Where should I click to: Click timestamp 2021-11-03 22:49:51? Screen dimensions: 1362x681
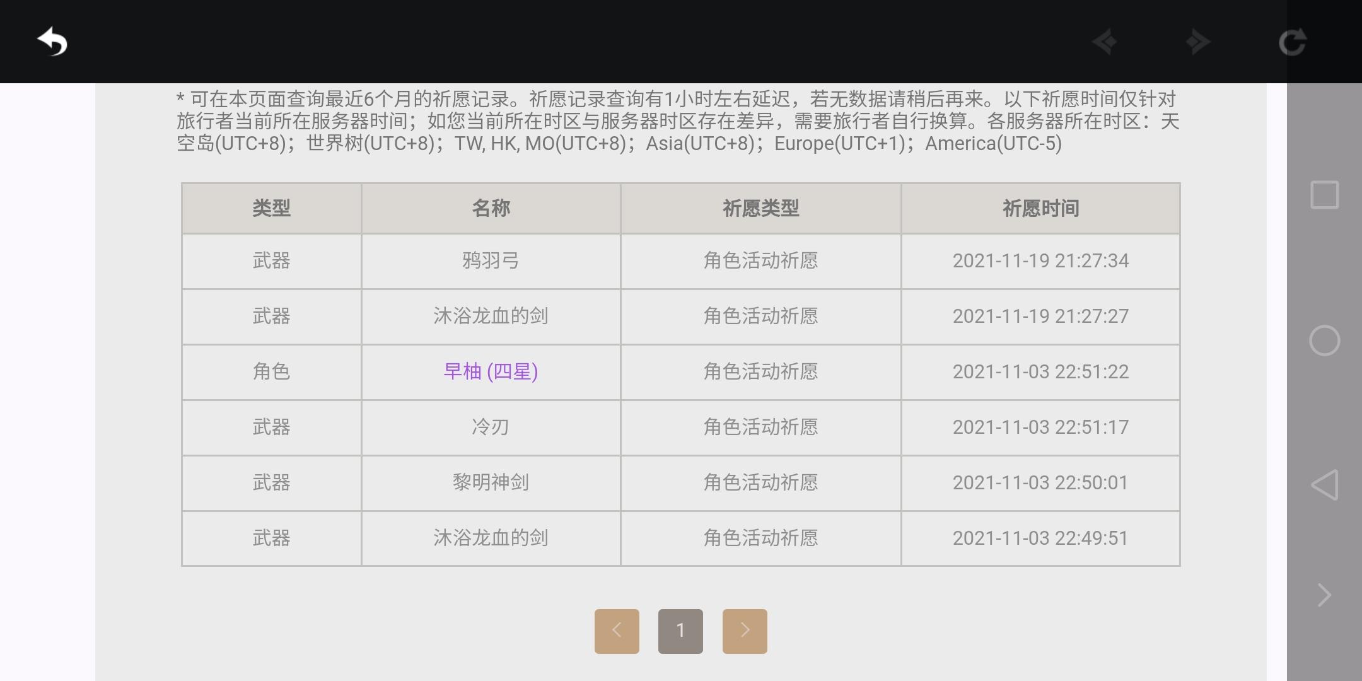(1041, 538)
